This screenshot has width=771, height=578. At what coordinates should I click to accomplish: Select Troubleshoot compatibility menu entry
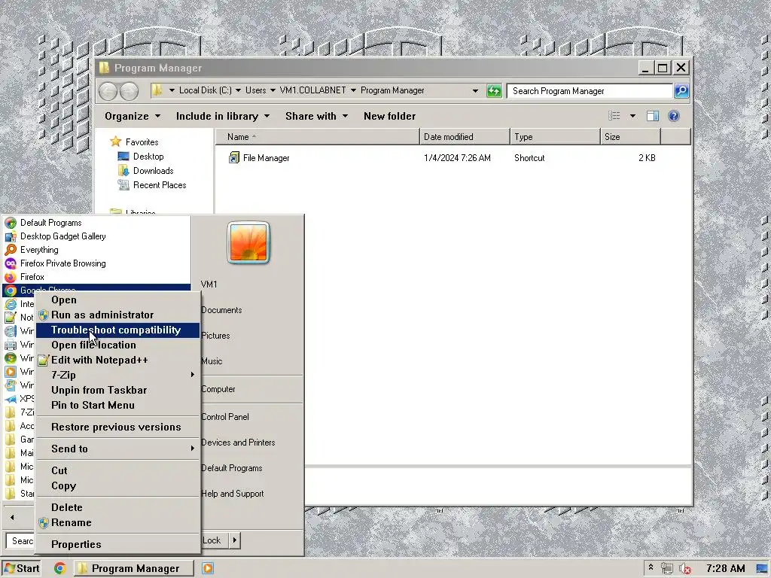point(117,330)
